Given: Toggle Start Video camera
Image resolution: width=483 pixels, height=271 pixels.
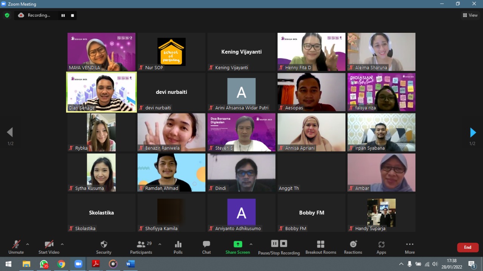Looking at the screenshot, I should click(49, 247).
